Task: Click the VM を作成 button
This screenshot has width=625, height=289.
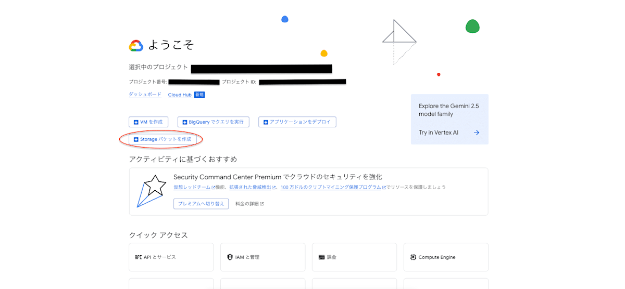Action: pyautogui.click(x=148, y=122)
